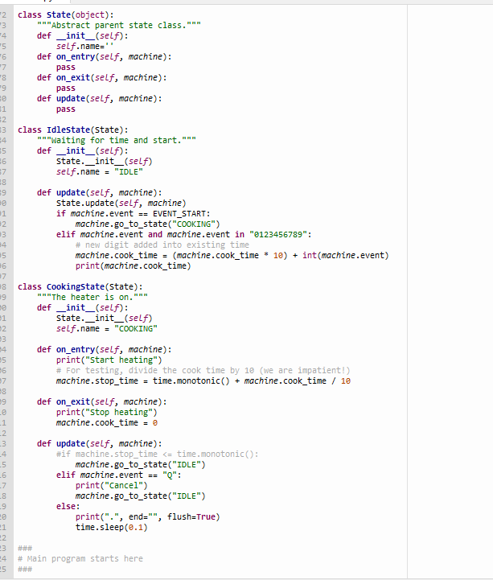The width and height of the screenshot is (493, 580).
Task: Click the 'class IdleState(State):' line
Action: [x=73, y=130]
